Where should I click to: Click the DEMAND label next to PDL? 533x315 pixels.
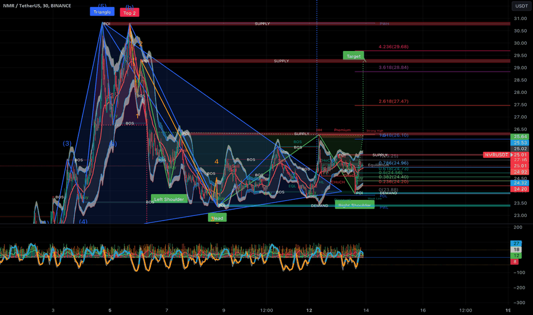click(x=388, y=193)
